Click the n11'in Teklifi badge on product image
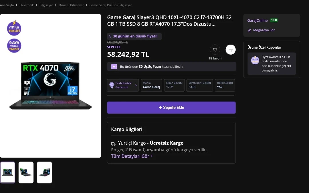This screenshot has height=193, width=309. (14, 28)
